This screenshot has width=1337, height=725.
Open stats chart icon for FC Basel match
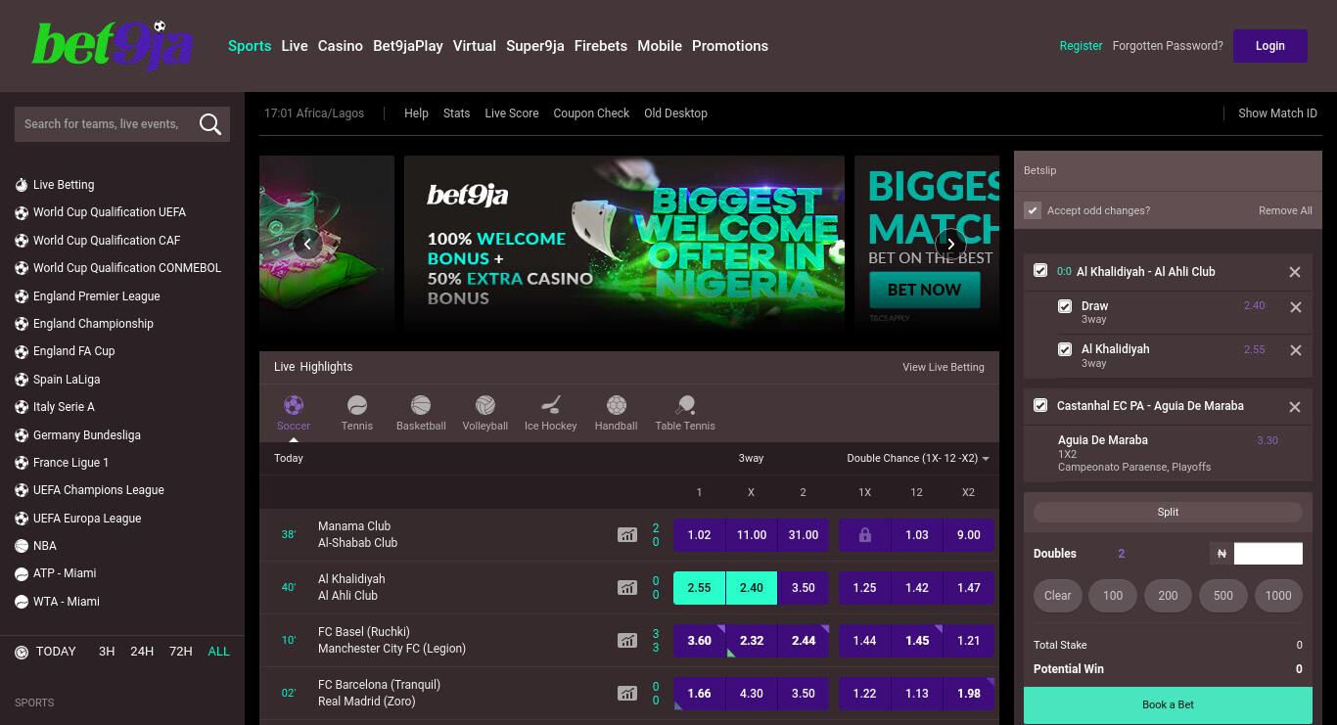pos(626,641)
